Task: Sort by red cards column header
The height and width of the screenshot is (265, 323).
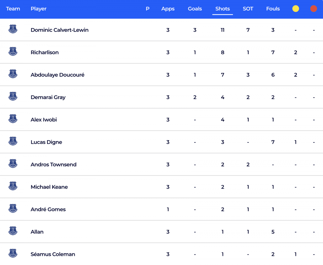Action: pyautogui.click(x=314, y=9)
